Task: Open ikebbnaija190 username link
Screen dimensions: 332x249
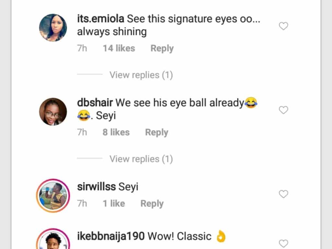Action: pyautogui.click(x=111, y=236)
